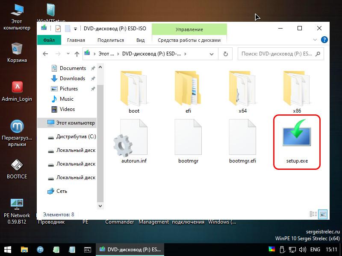Screen dimensions: 342x256
Task: Click the ENG language indicator
Action: click(x=315, y=250)
